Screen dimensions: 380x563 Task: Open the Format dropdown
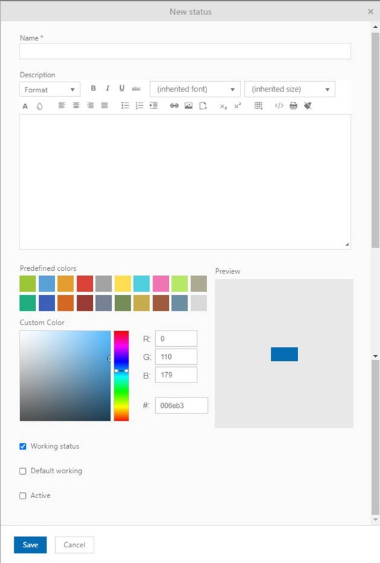(50, 90)
